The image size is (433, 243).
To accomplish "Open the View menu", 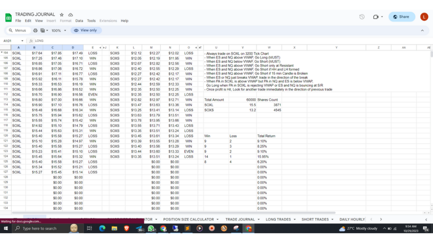I will tap(39, 21).
